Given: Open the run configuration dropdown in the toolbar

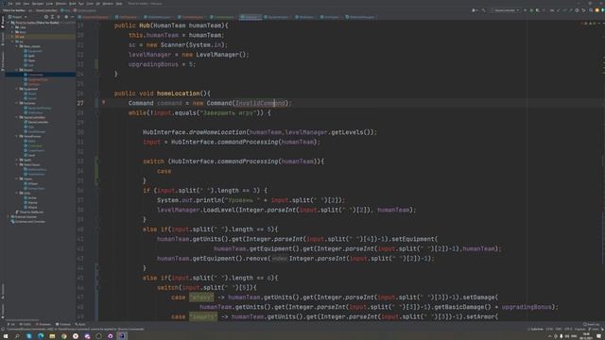Looking at the screenshot, I should click(x=507, y=10).
